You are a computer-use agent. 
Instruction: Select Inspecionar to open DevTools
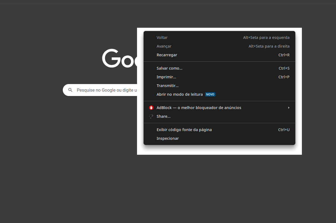coord(168,138)
